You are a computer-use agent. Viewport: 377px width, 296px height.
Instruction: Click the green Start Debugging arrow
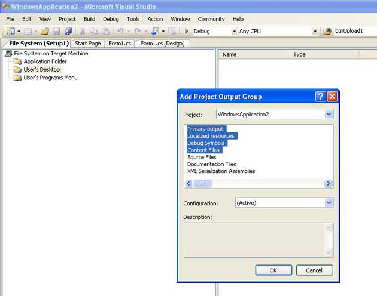186,31
